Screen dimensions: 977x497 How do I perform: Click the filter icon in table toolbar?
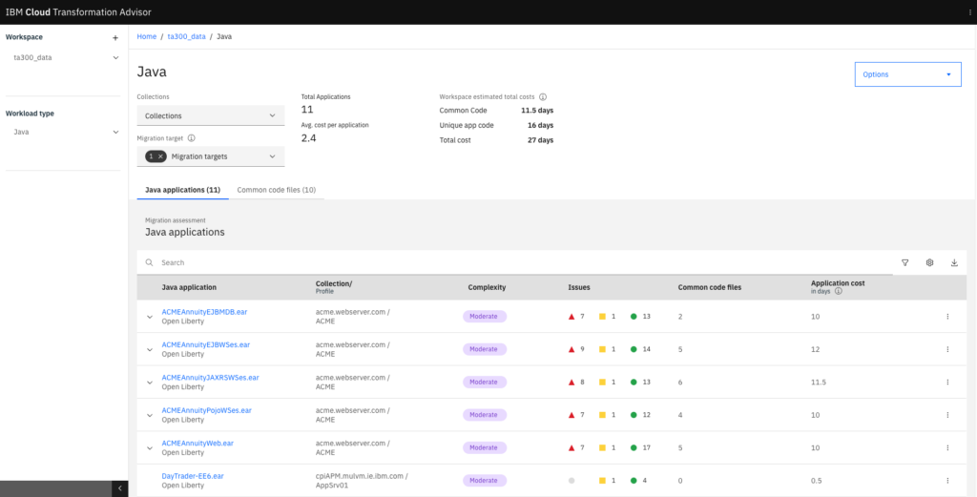click(904, 262)
